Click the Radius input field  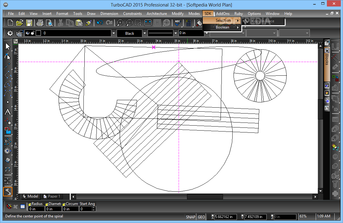tap(36, 209)
